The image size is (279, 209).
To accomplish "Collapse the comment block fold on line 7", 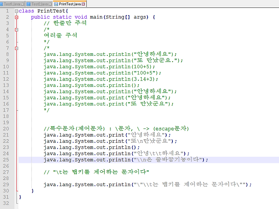I will 17,48.
